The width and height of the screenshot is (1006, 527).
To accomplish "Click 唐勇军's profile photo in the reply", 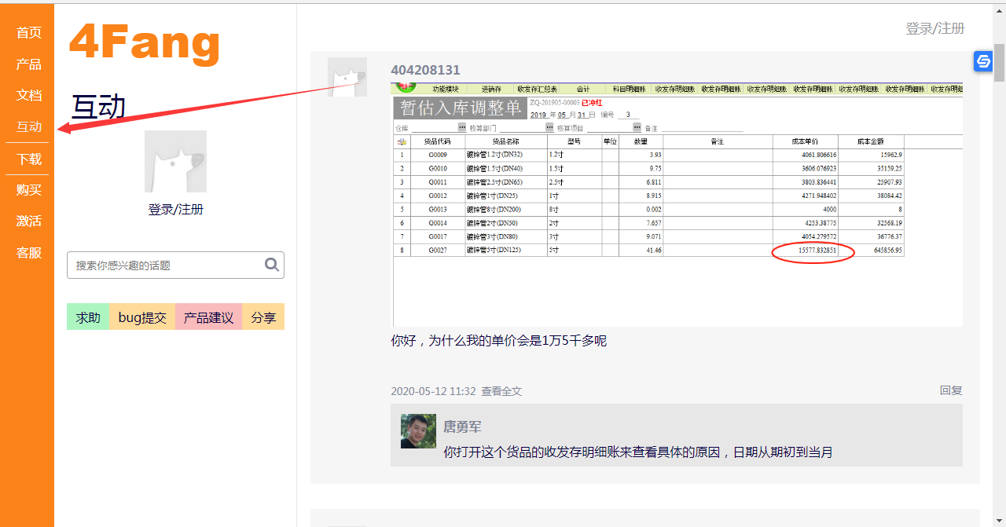I will click(418, 431).
